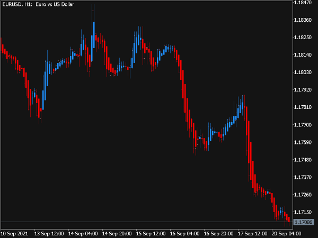Viewport: 318px width, 238px height.
Task: Click price scale value 1.18140
Action: pos(303,55)
